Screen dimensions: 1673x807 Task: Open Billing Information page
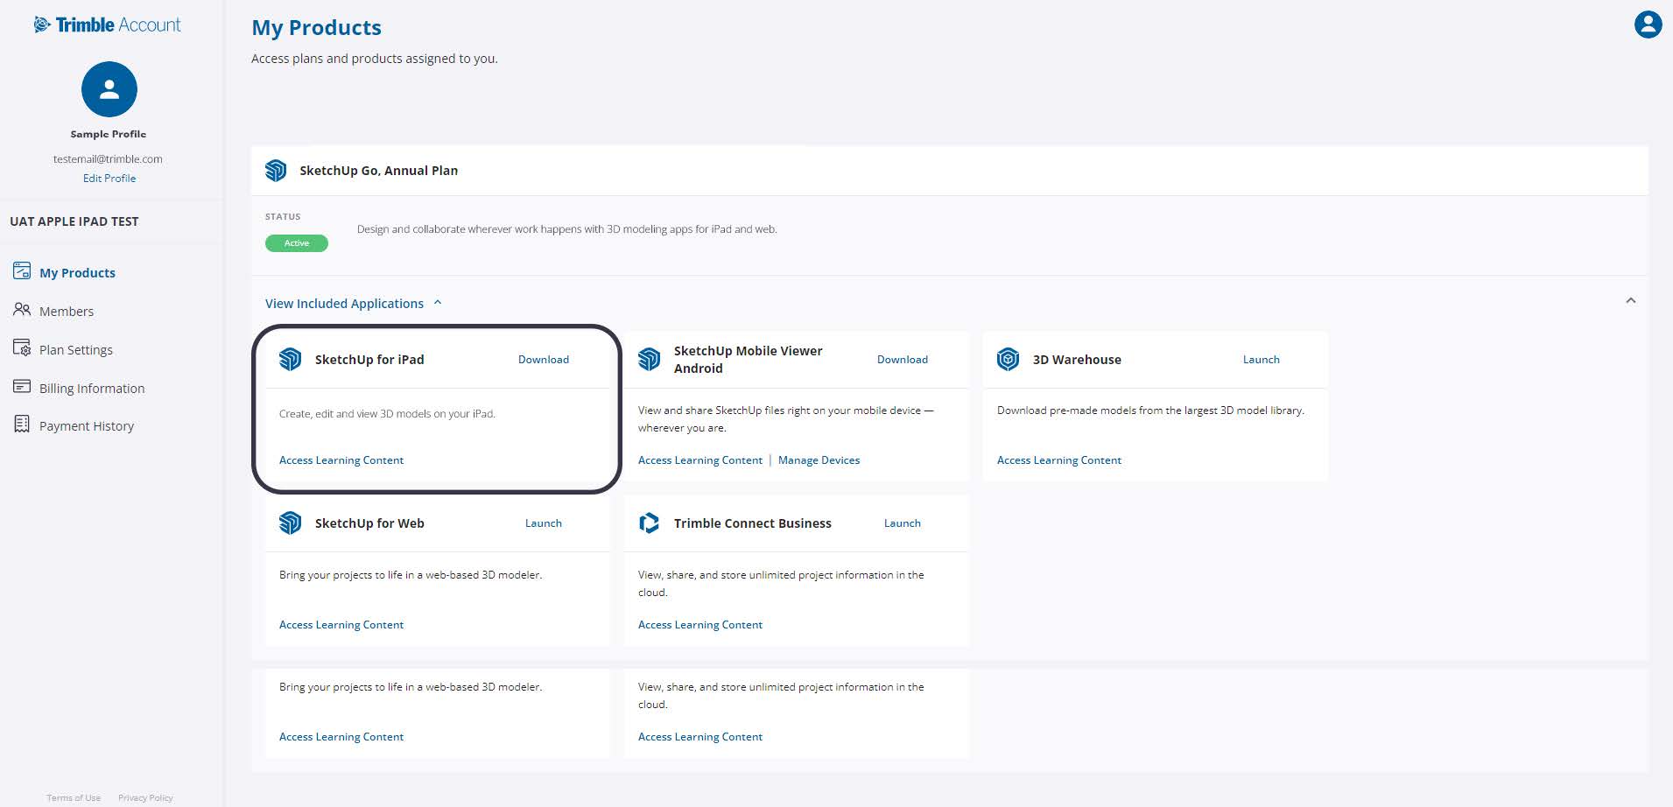(91, 389)
